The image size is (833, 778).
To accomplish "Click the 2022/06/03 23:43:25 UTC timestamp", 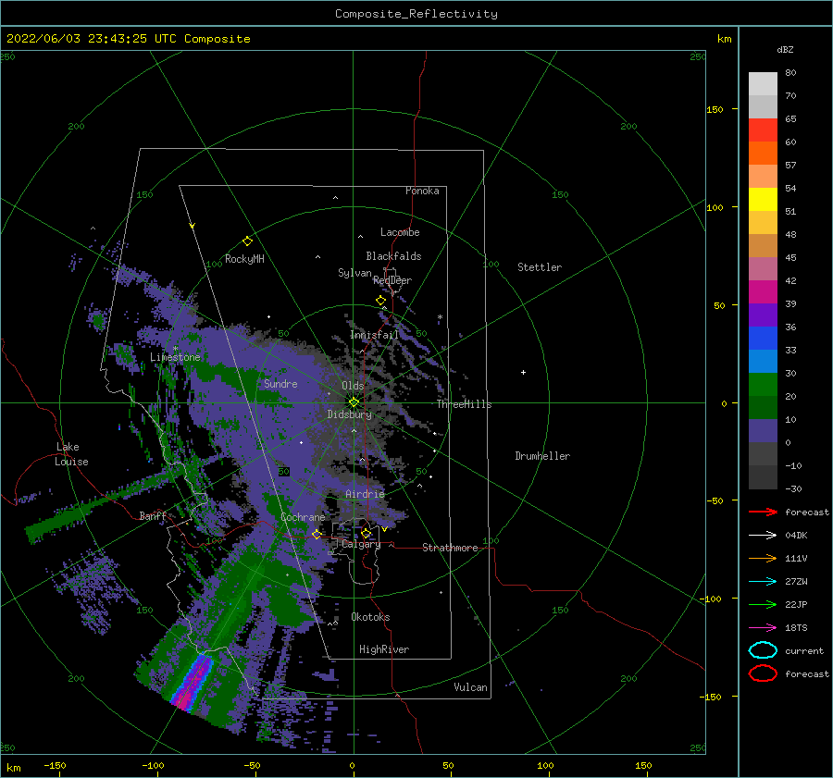I will (91, 39).
